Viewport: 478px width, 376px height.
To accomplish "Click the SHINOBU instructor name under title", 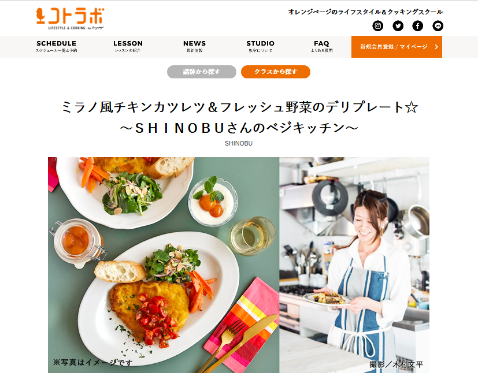I will pyautogui.click(x=239, y=143).
